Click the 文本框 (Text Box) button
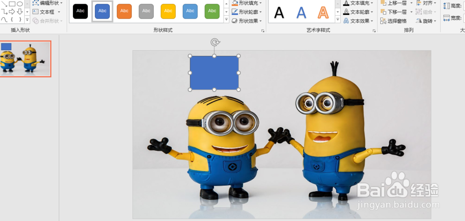The width and height of the screenshot is (465, 221). [x=43, y=12]
